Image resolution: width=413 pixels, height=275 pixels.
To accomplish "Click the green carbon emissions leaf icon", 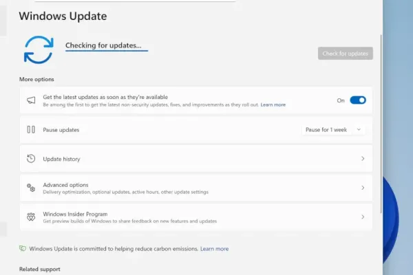I will (23, 248).
